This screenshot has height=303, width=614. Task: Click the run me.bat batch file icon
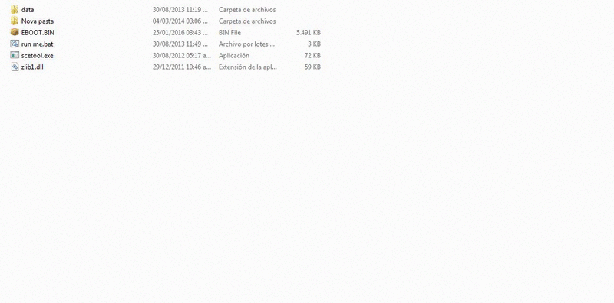(15, 44)
